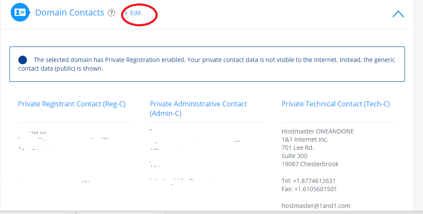
Task: Click the 19087 Chesterbrook address line
Action: (x=310, y=164)
